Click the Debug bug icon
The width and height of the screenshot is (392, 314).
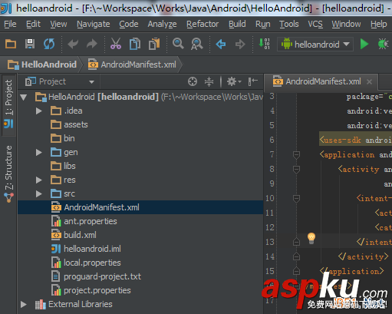coord(384,44)
